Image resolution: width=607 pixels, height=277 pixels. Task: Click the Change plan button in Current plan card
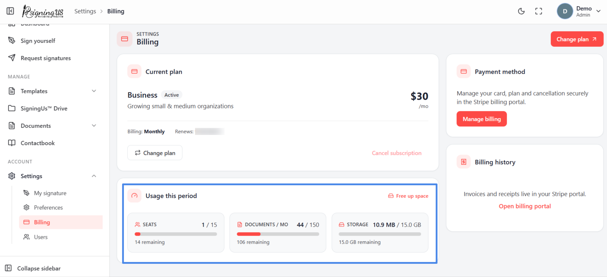[x=155, y=153]
